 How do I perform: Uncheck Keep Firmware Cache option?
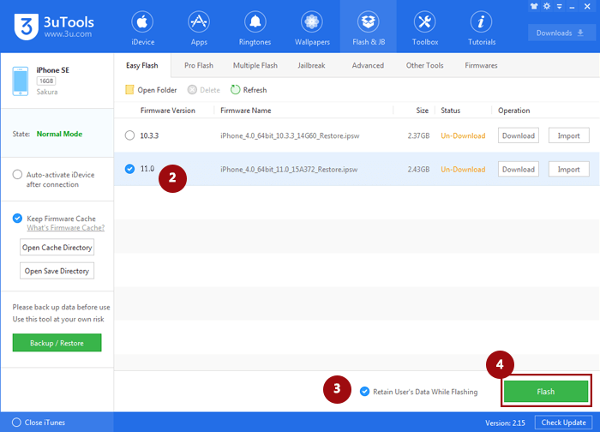point(18,219)
